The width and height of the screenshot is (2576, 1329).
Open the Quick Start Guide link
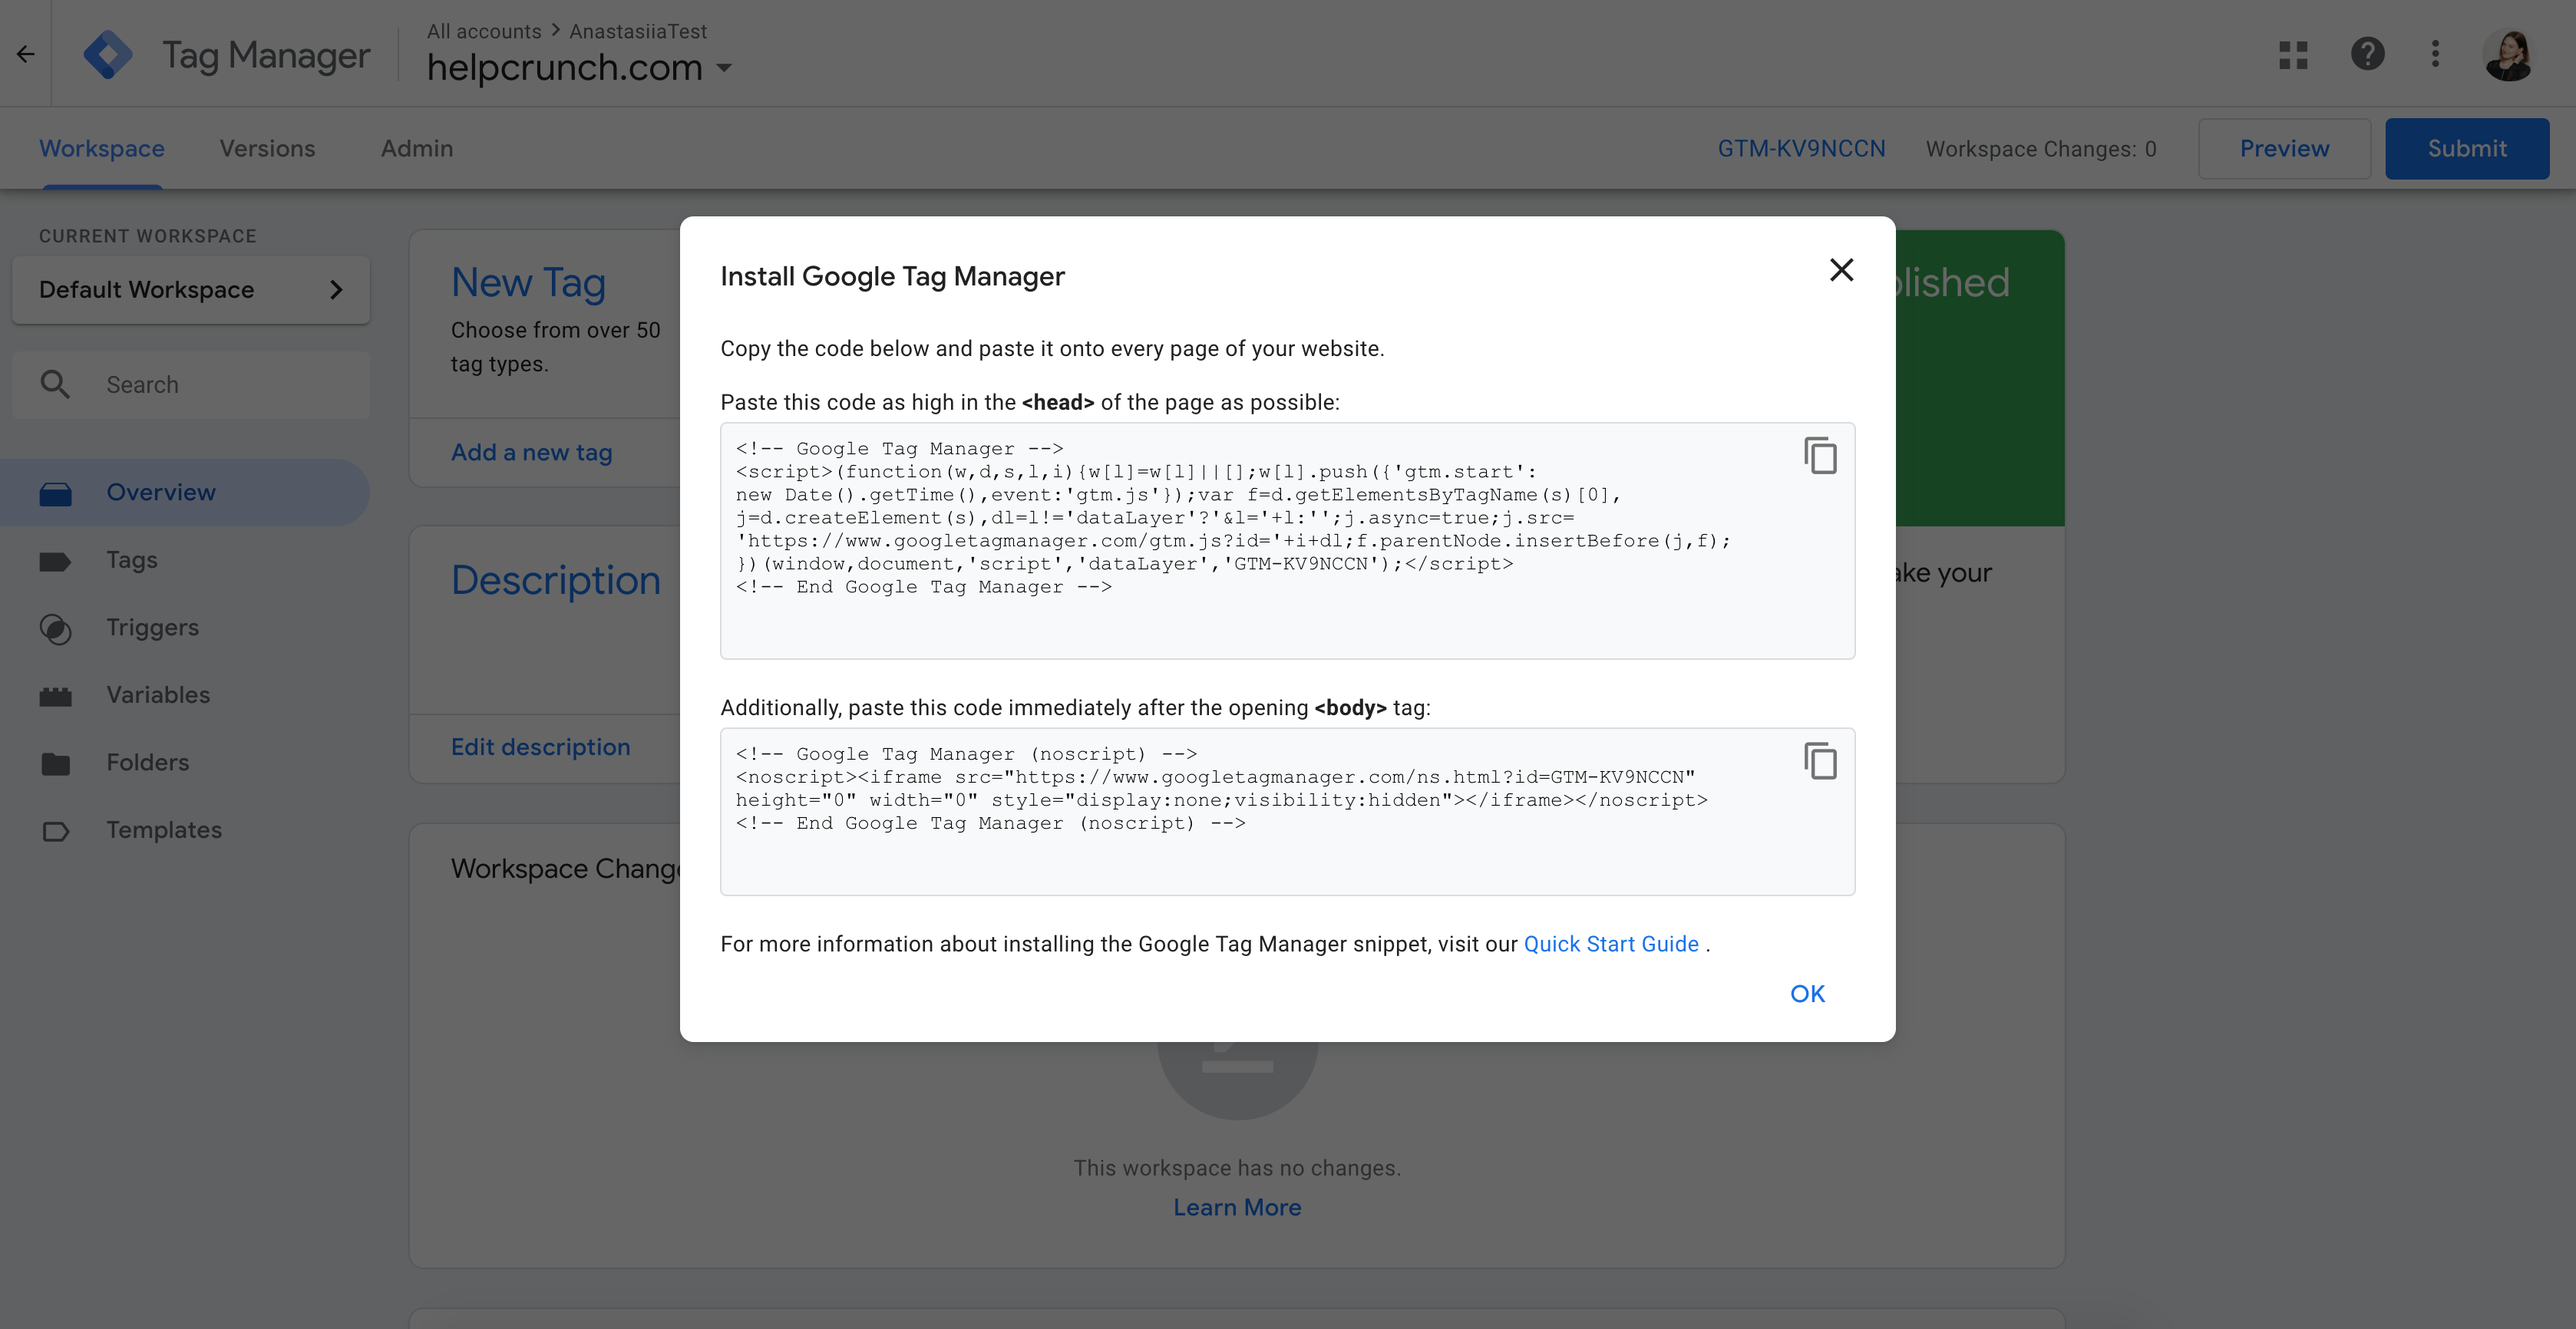tap(1611, 945)
